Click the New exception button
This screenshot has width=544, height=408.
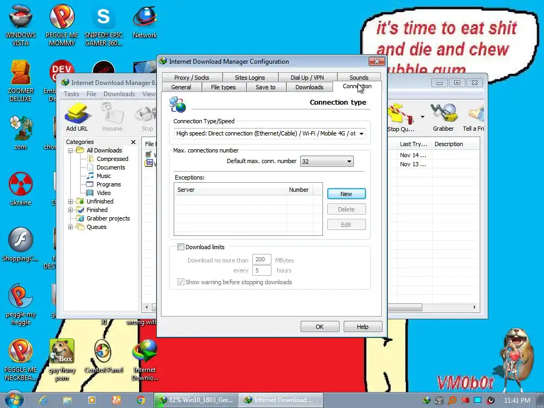(x=346, y=194)
